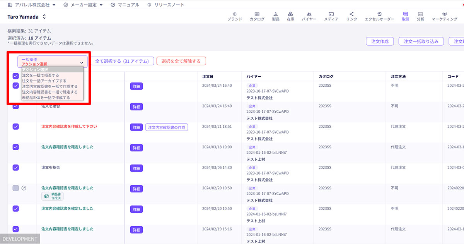Uncheck the 2024/02/20 order for テスト上村
The width and height of the screenshot is (464, 244).
[15, 209]
